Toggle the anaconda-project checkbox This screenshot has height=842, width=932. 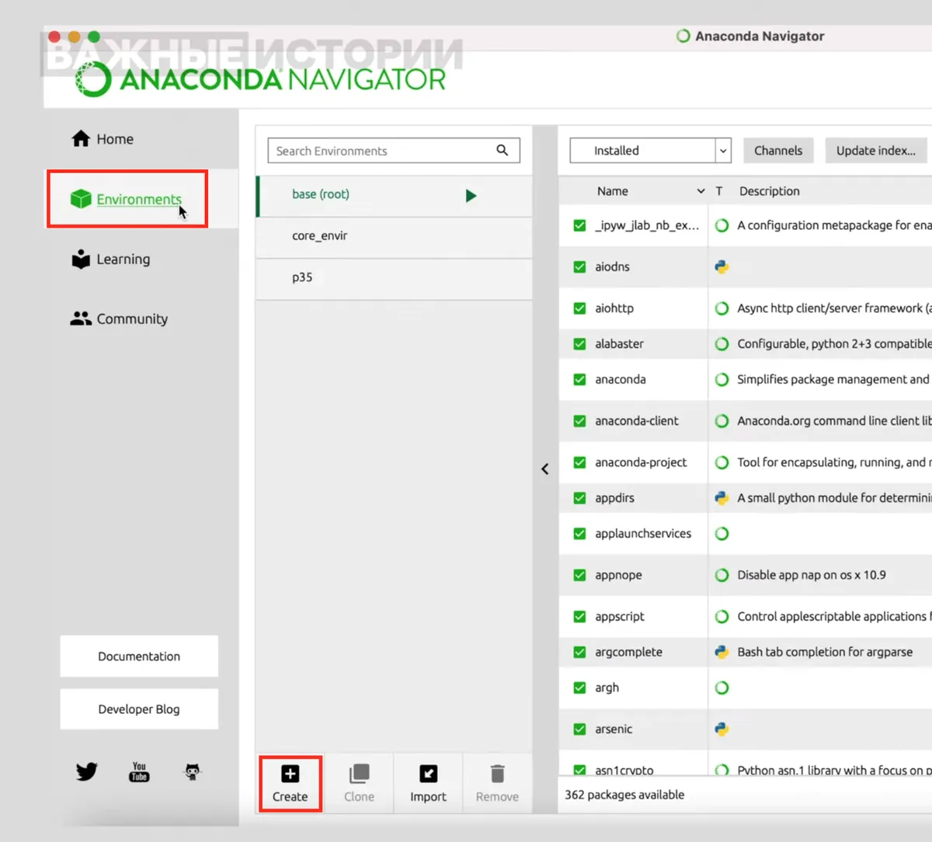point(579,462)
